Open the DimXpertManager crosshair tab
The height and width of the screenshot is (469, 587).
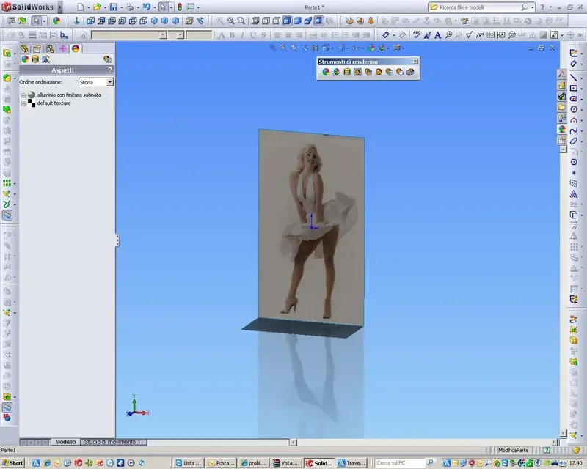tap(62, 48)
